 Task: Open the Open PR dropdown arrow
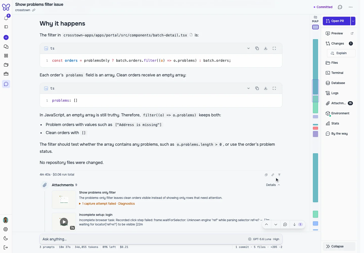click(353, 21)
